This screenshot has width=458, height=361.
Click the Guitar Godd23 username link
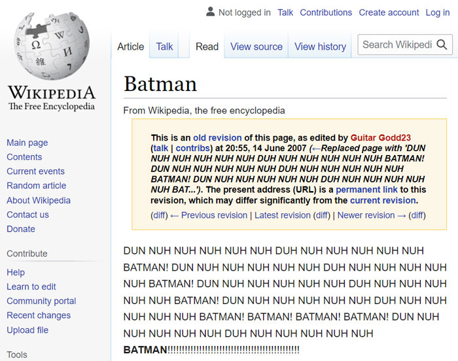point(381,138)
